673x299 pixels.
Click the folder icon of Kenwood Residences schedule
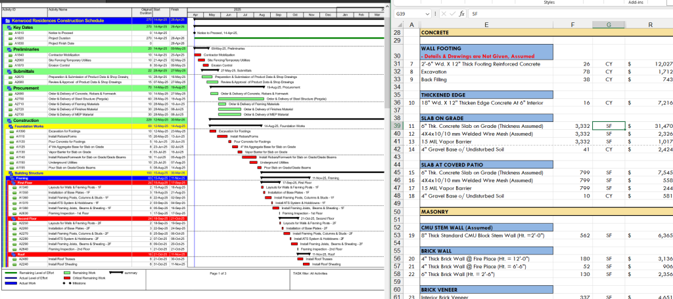point(8,20)
